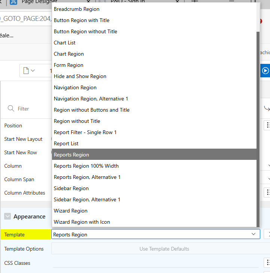Open the Column Span dropdown arrow

[268, 179]
